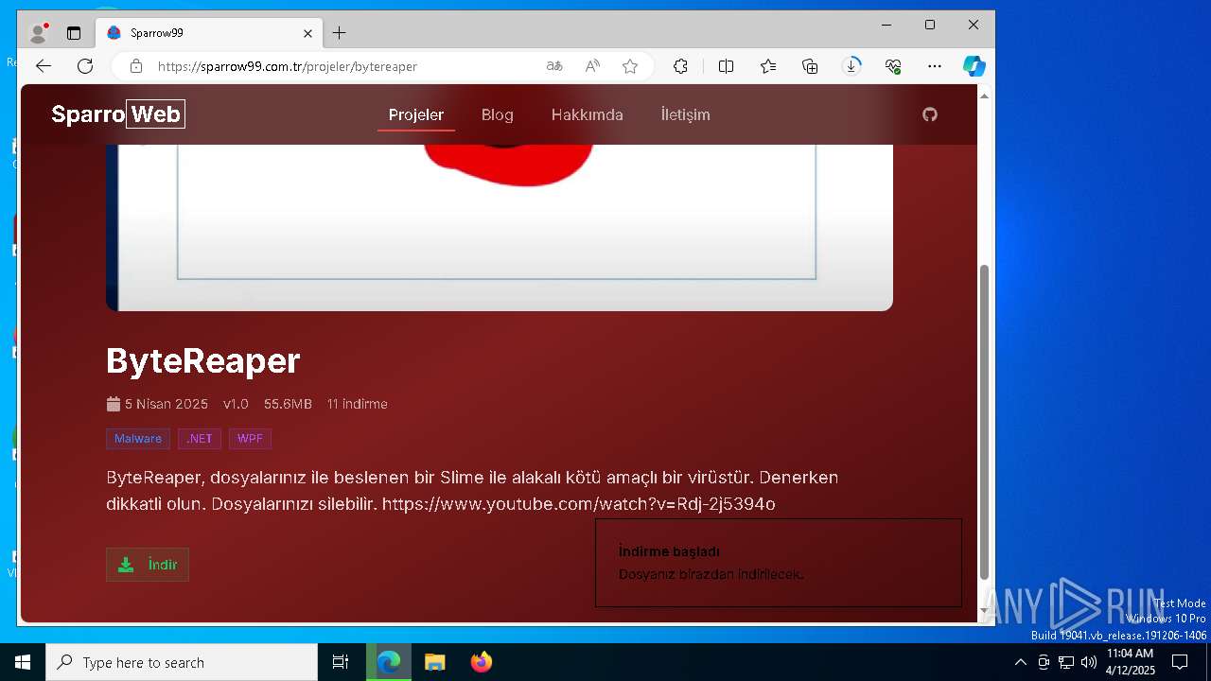
Task: Click the scrollbar up arrow
Action: pos(984,96)
